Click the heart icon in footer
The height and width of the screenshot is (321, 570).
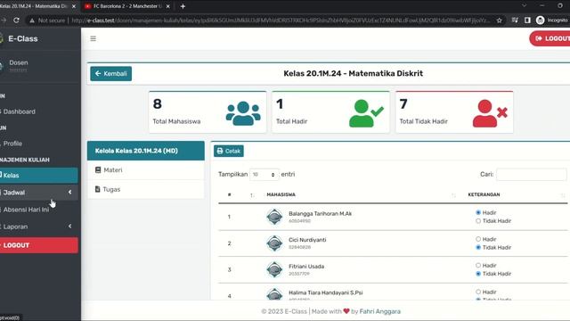(x=346, y=311)
